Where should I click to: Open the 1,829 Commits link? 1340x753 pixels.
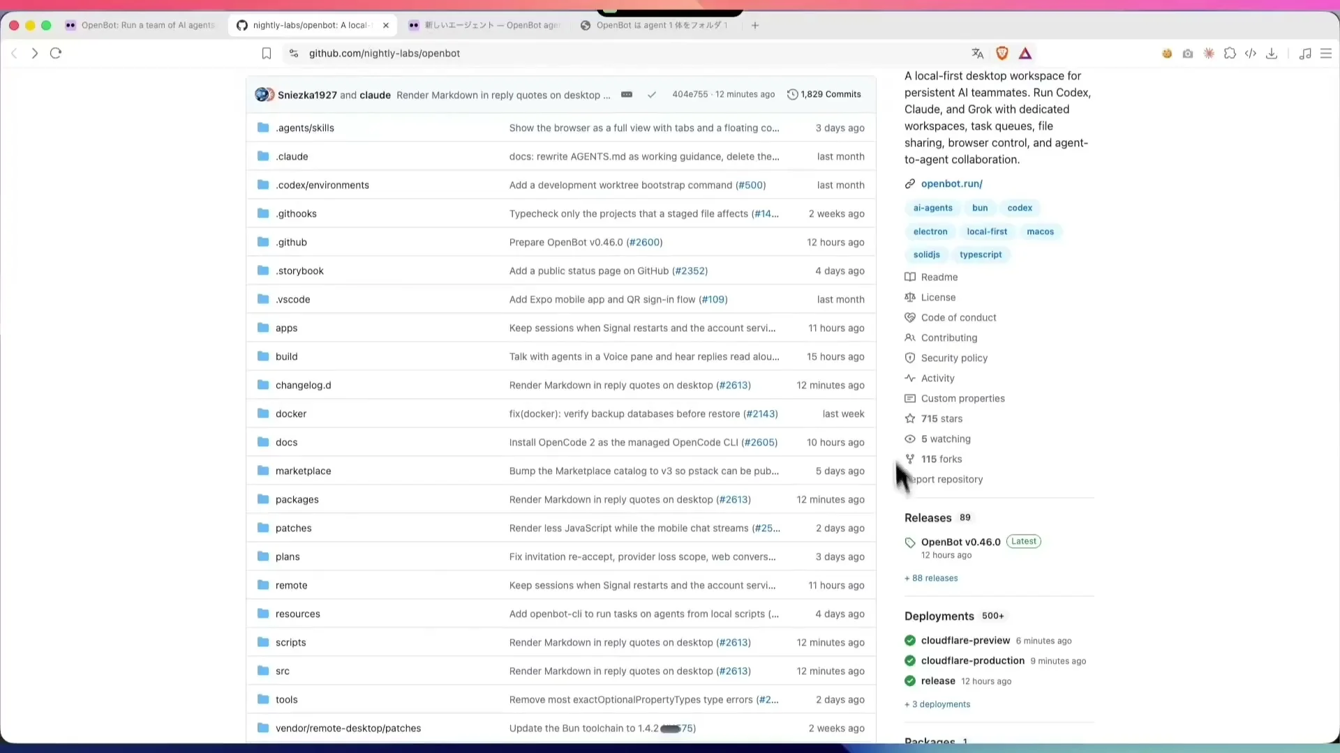point(824,94)
